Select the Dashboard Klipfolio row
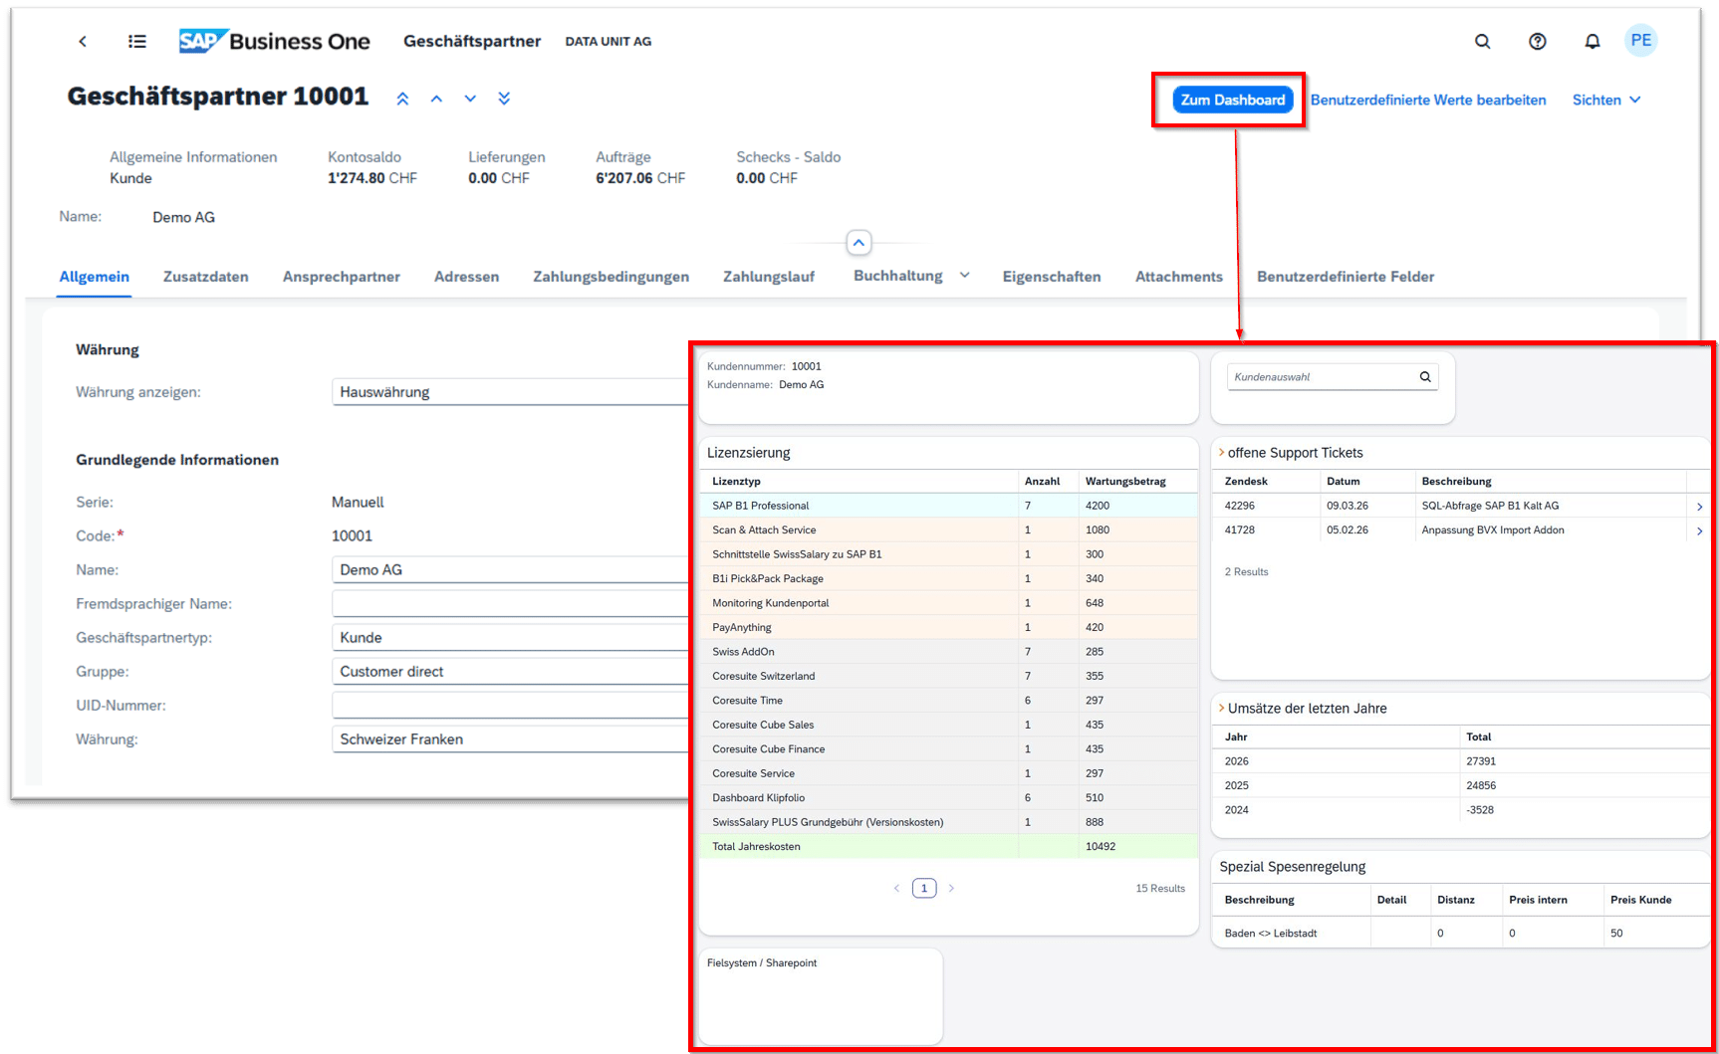Viewport: 1719px width, 1054px height. click(x=949, y=798)
